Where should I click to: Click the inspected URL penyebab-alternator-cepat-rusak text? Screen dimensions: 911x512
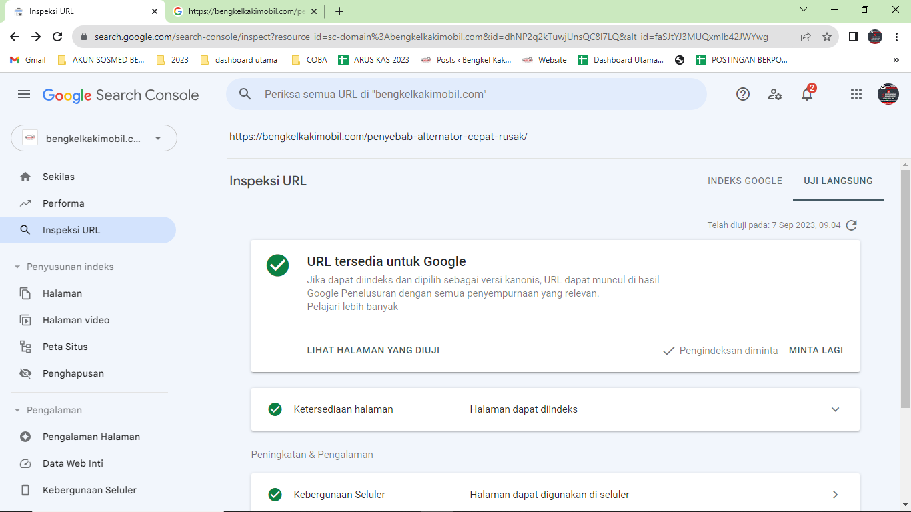tap(378, 137)
